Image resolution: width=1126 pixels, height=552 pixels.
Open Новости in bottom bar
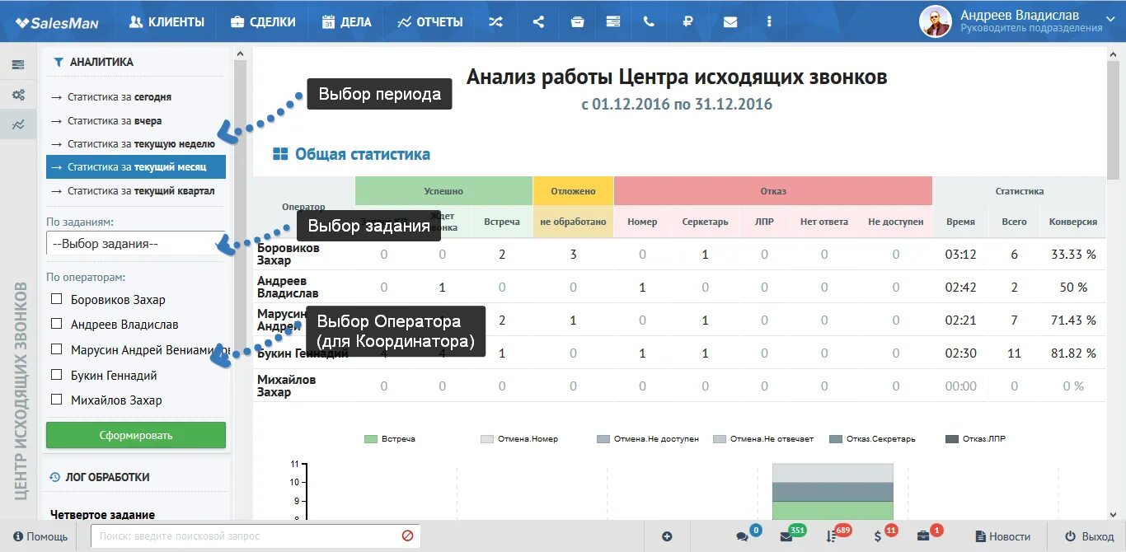coord(1002,536)
